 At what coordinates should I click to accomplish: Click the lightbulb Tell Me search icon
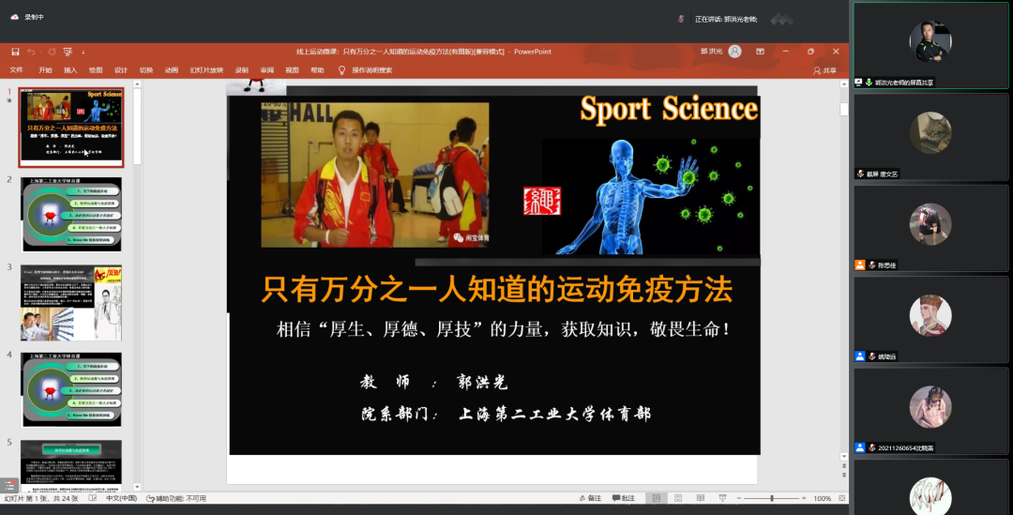click(x=341, y=70)
